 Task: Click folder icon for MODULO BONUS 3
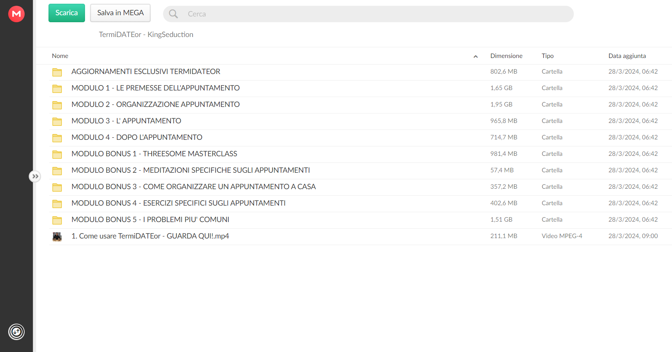pos(57,188)
